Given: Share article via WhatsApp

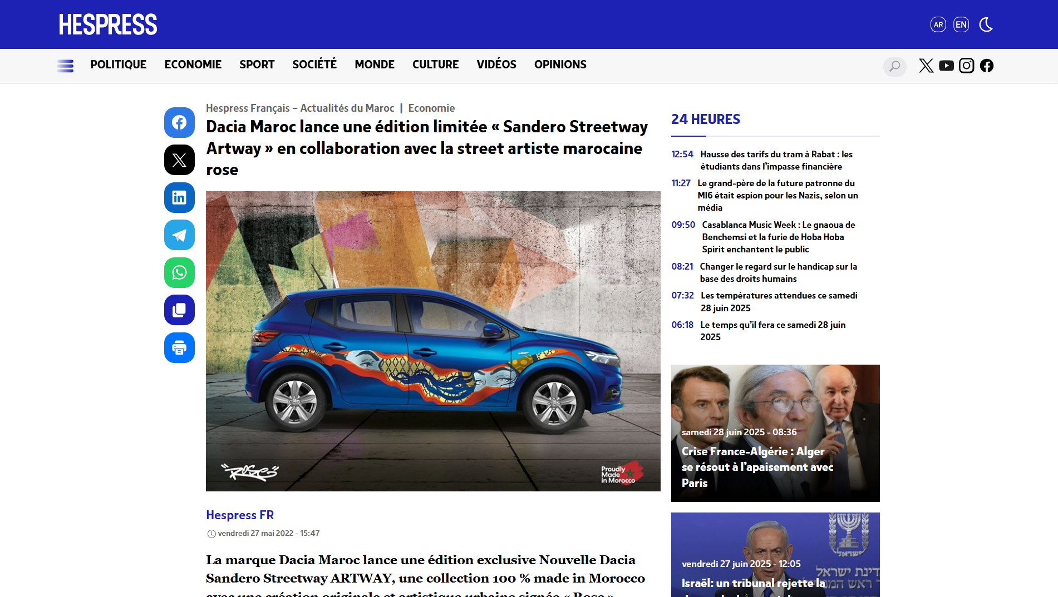Looking at the screenshot, I should [179, 272].
